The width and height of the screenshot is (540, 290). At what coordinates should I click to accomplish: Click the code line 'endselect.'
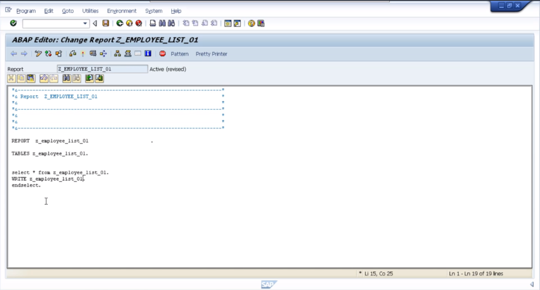(x=26, y=185)
